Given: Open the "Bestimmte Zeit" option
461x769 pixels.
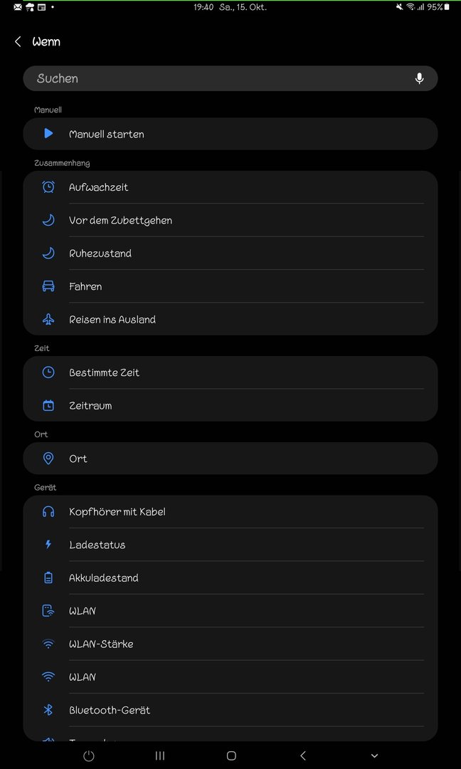Looking at the screenshot, I should pos(104,372).
